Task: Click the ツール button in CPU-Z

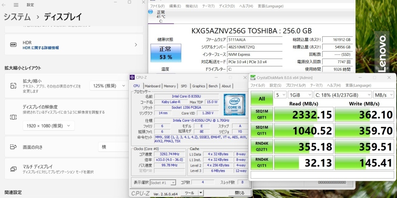Action: click(189, 193)
